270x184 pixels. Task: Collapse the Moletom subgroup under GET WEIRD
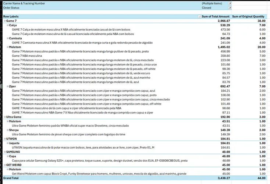point(8,169)
